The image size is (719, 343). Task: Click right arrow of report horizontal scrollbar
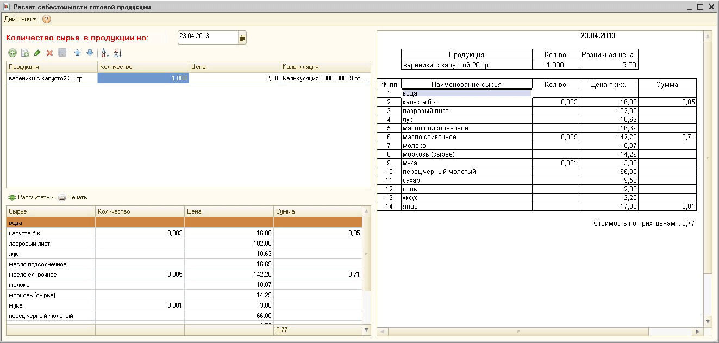click(x=697, y=332)
